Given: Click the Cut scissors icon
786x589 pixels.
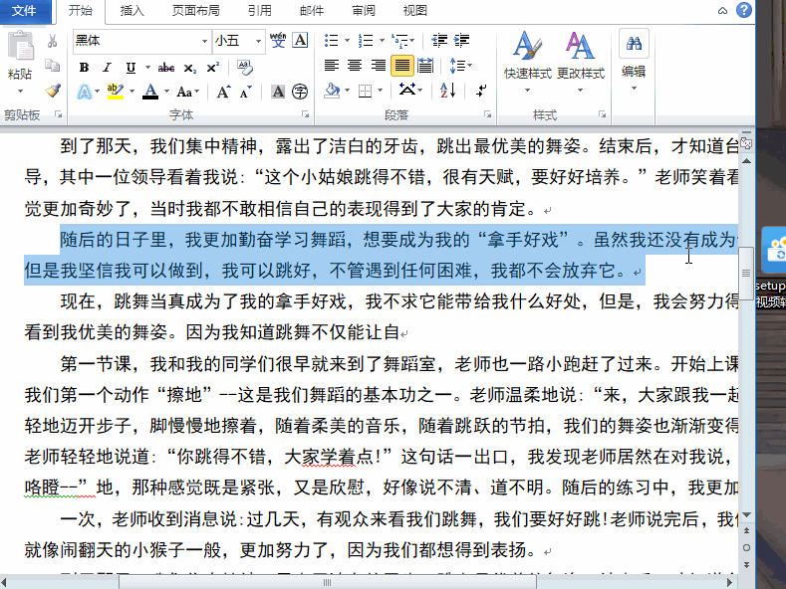Looking at the screenshot, I should pos(53,41).
